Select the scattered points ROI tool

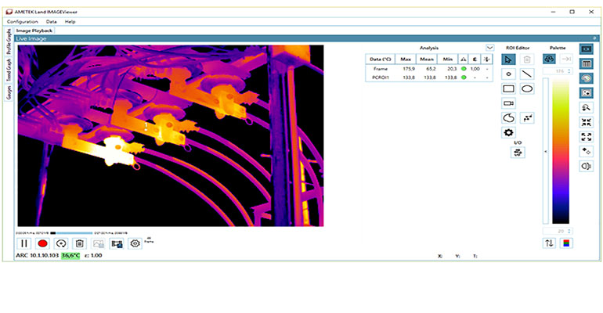pos(527,118)
